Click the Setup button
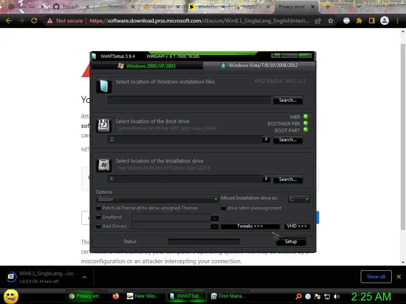The height and width of the screenshot is (304, 406). point(291,241)
